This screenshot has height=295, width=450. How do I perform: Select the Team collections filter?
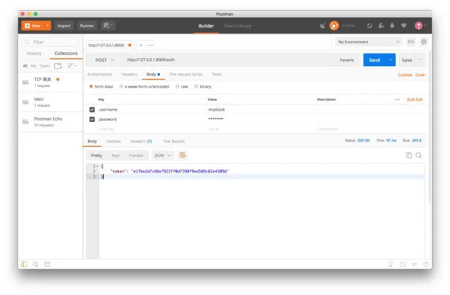[44, 66]
